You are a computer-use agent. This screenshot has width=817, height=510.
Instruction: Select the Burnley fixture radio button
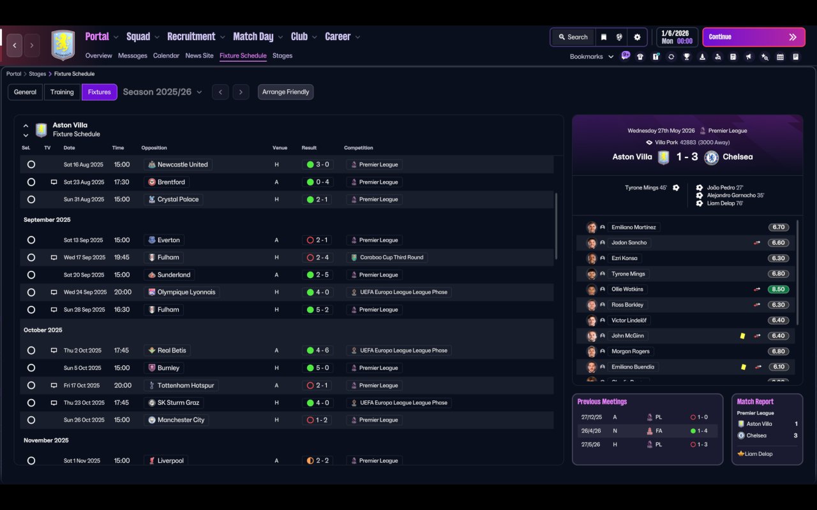(31, 368)
